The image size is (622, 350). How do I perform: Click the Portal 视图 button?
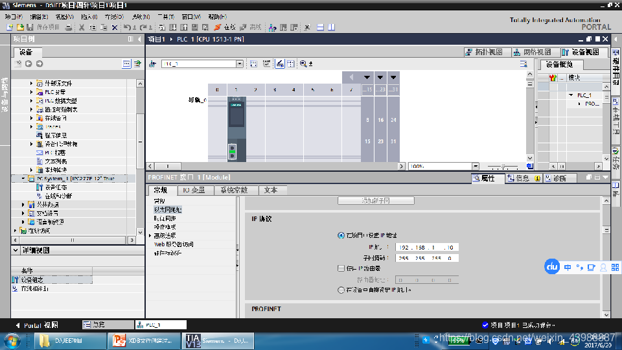pyautogui.click(x=37, y=325)
